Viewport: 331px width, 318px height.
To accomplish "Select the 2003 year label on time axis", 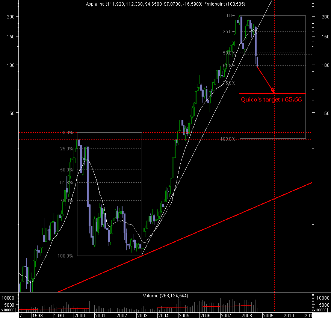I will pyautogui.click(x=142, y=315).
